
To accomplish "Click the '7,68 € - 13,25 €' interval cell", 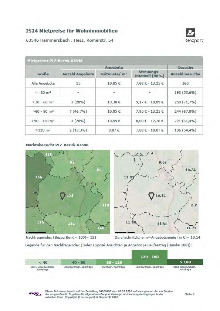I will 149,83.
